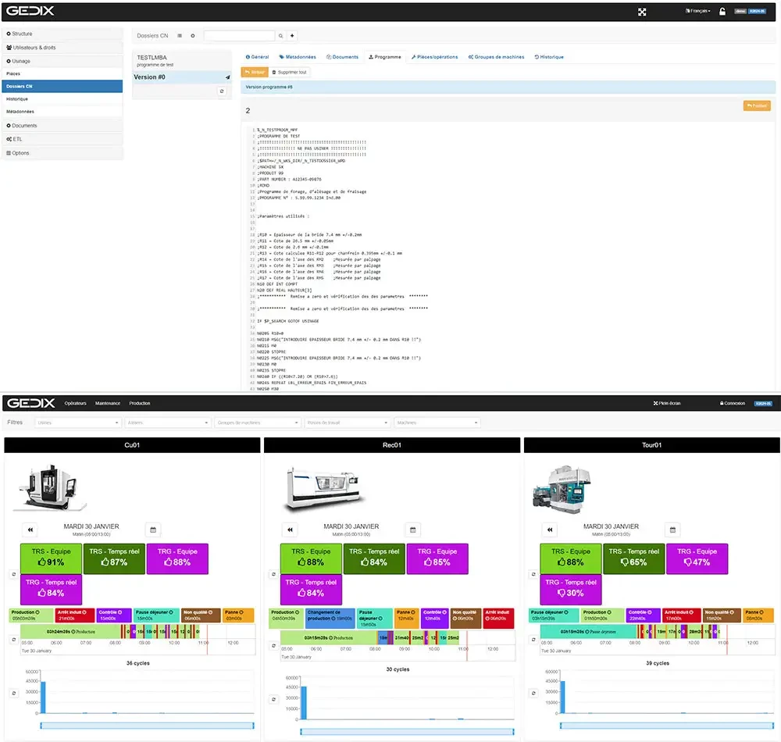Click the send arrow icon on Version #0 row
781x742 pixels.
tap(227, 77)
